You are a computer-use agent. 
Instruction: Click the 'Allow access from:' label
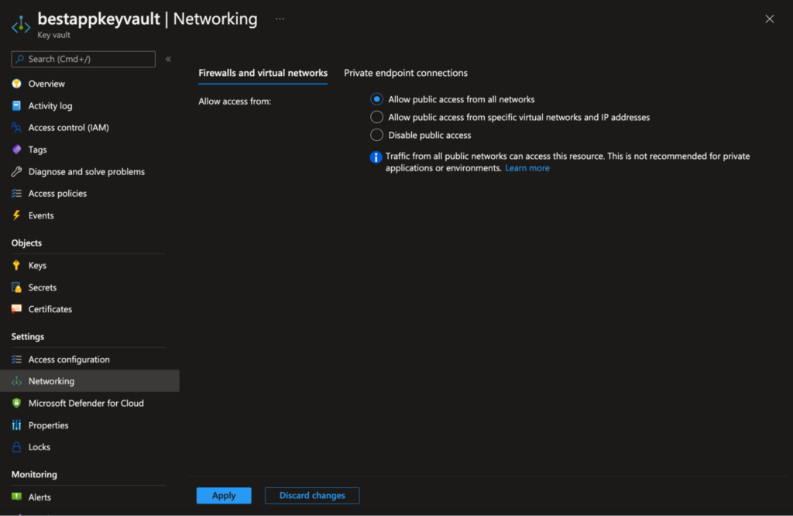(235, 101)
